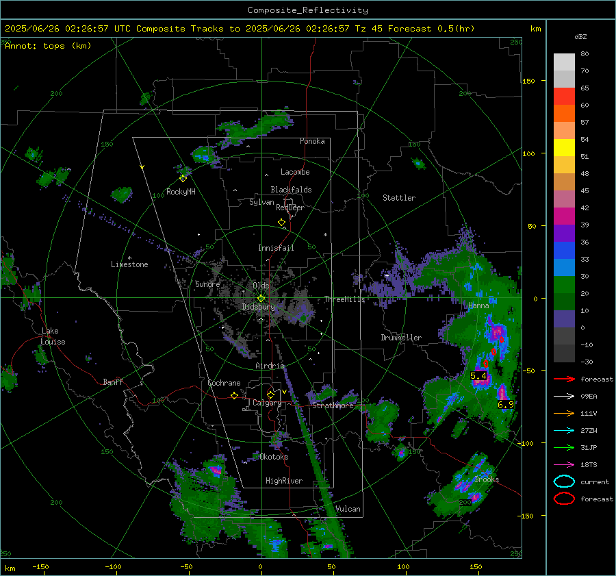Screen dimensions: 616x576
Task: Select the Blackfalds map label
Action: (x=291, y=190)
